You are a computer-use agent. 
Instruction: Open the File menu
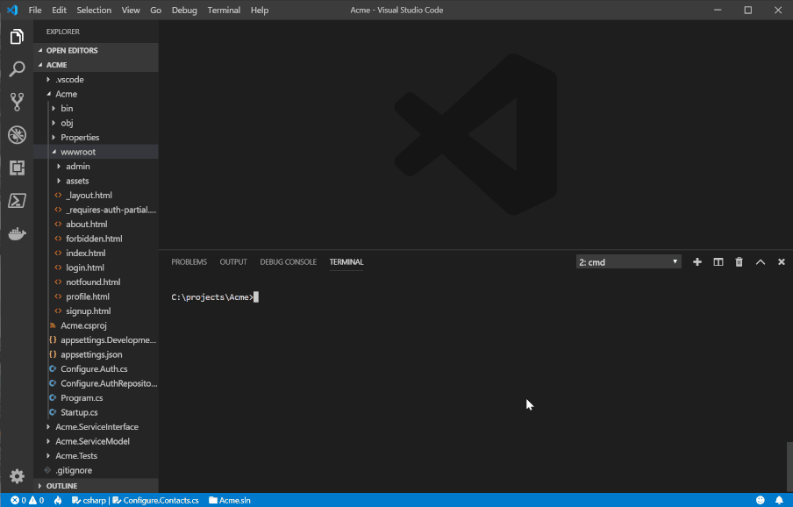pyautogui.click(x=35, y=11)
